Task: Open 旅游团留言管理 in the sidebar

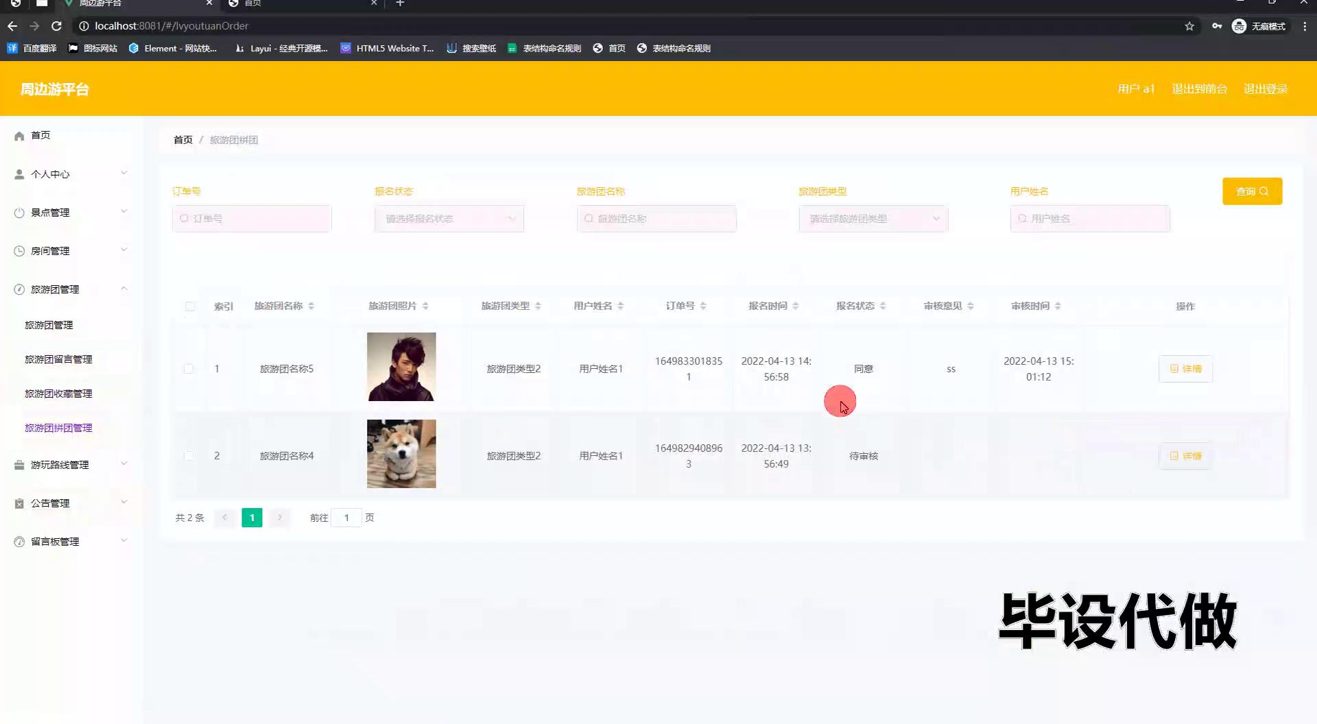Action: pyautogui.click(x=58, y=359)
